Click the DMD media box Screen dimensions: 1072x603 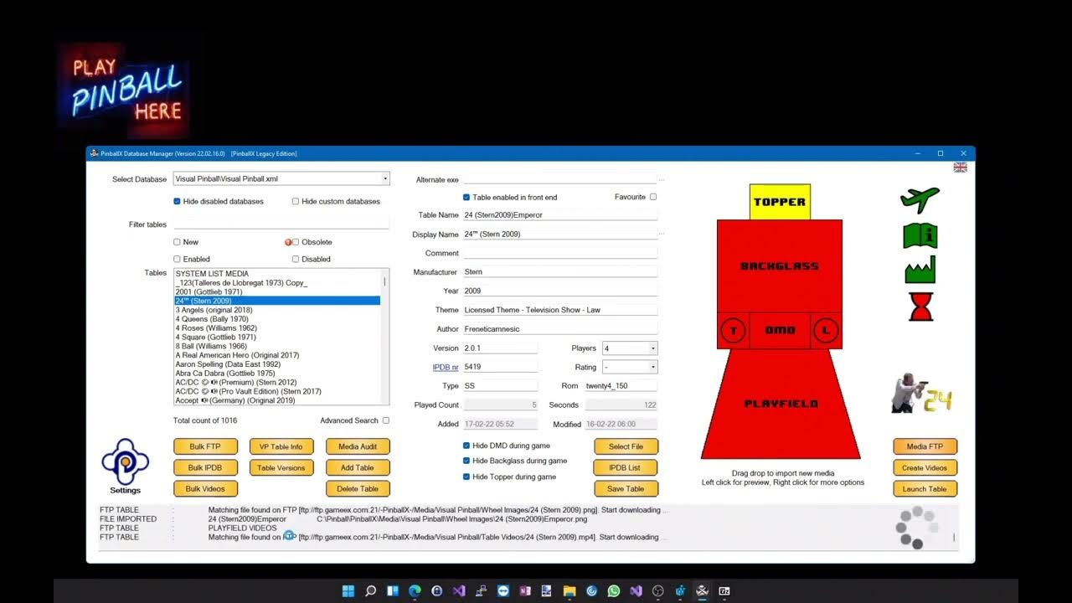point(780,330)
